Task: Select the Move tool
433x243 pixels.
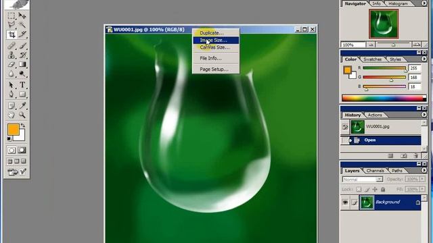Action: pos(22,16)
